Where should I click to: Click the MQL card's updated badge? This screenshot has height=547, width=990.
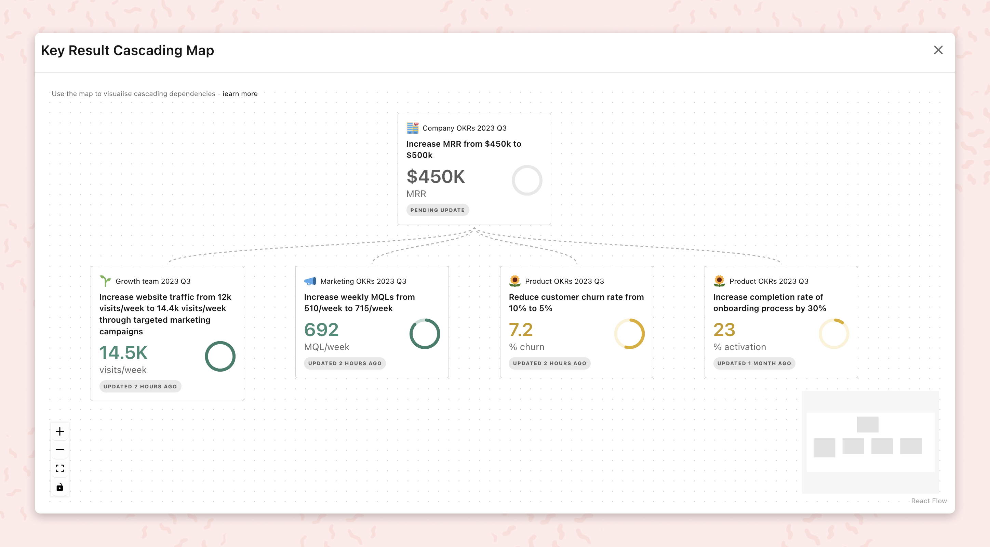(345, 363)
